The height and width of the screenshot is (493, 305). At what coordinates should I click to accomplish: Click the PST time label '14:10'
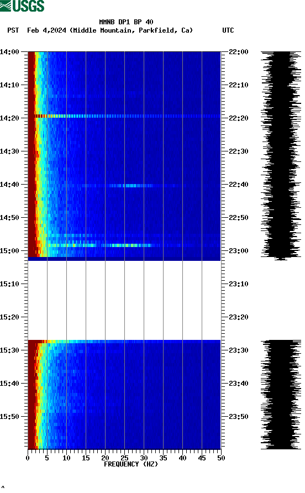pyautogui.click(x=9, y=85)
